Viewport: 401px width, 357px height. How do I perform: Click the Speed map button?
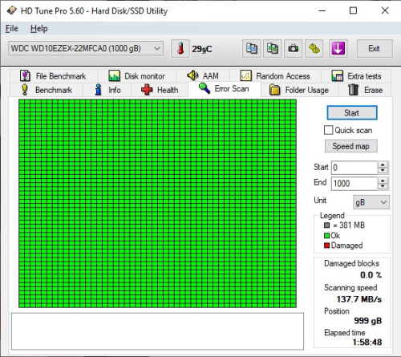point(351,146)
